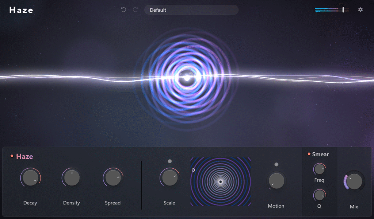Click the Spread knob
Viewport: 374px width, 219px height.
(x=113, y=177)
